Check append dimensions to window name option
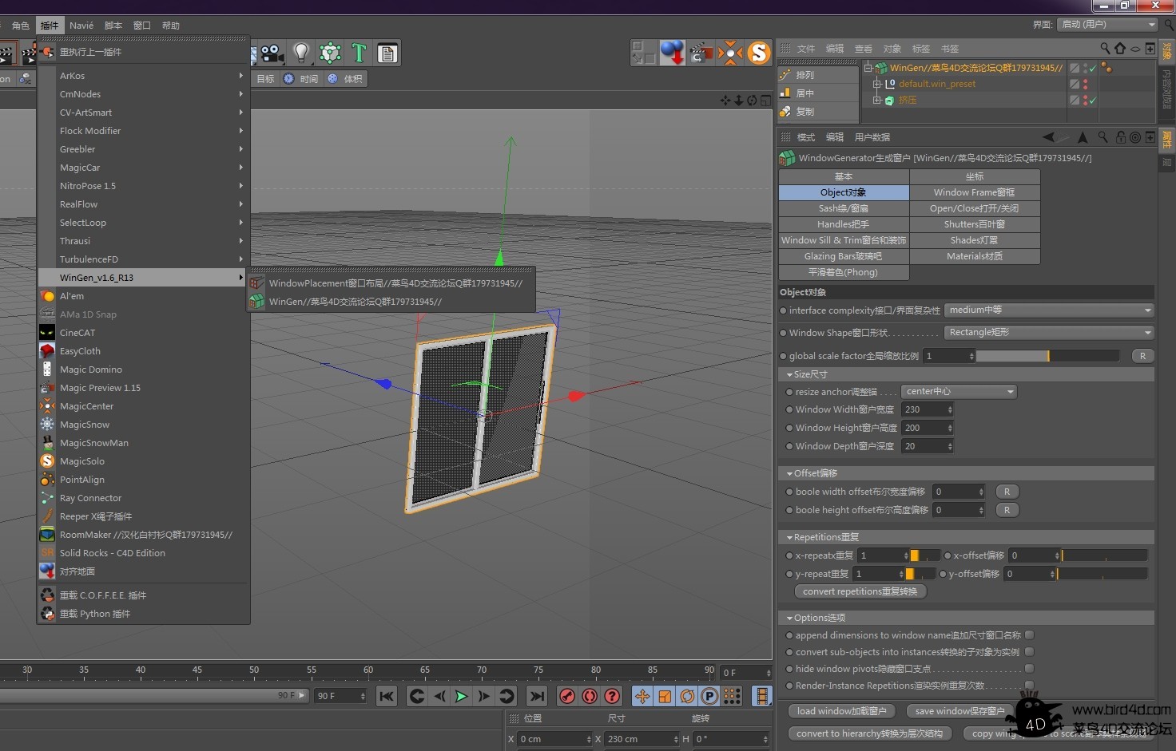This screenshot has width=1176, height=751. tap(1030, 634)
